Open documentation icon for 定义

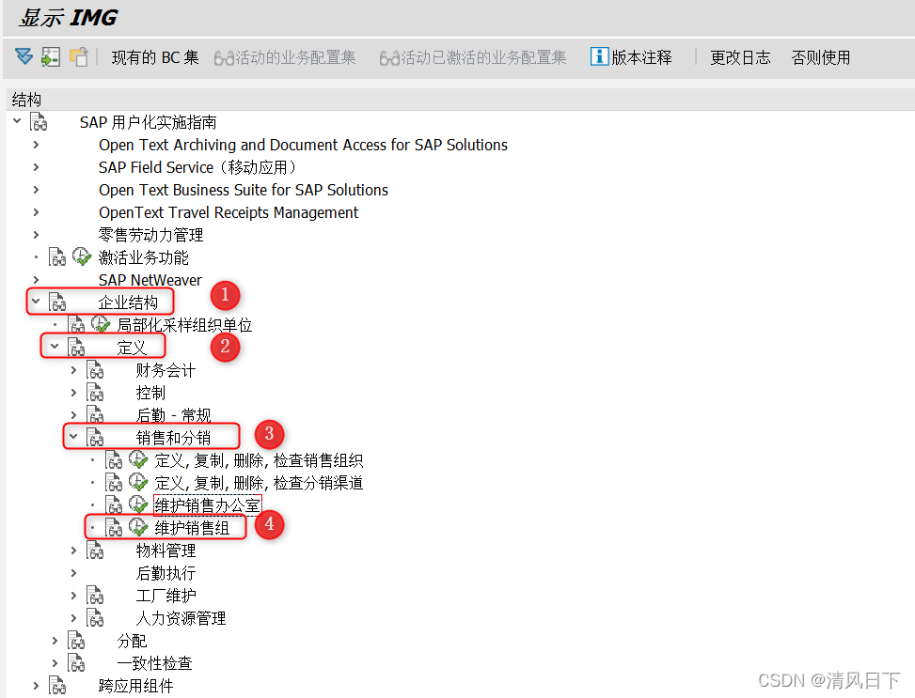tap(76, 347)
